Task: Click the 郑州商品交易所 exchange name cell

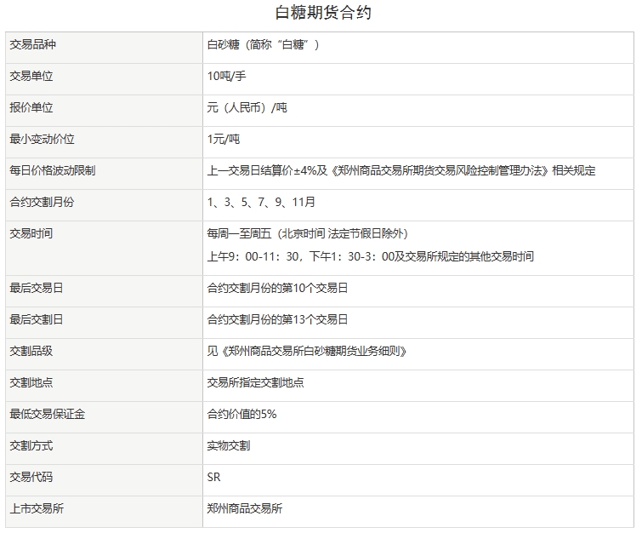Action: pyautogui.click(x=245, y=508)
